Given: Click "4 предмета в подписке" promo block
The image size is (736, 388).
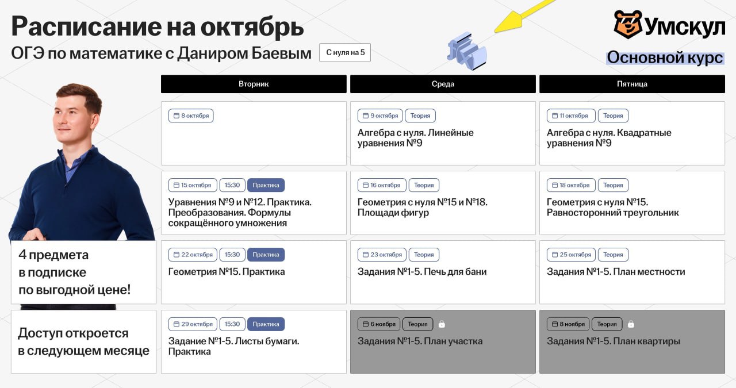Looking at the screenshot, I should [x=83, y=272].
